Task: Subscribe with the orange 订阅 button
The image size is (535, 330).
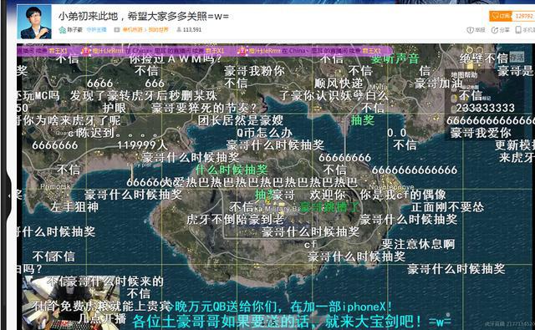Action: pyautogui.click(x=501, y=16)
